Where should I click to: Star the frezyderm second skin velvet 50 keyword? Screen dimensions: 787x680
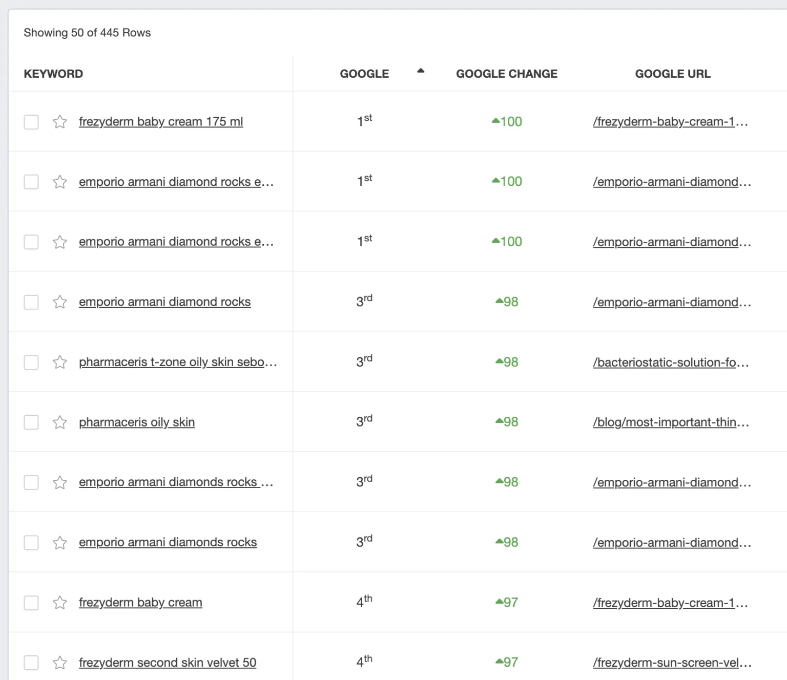(60, 663)
